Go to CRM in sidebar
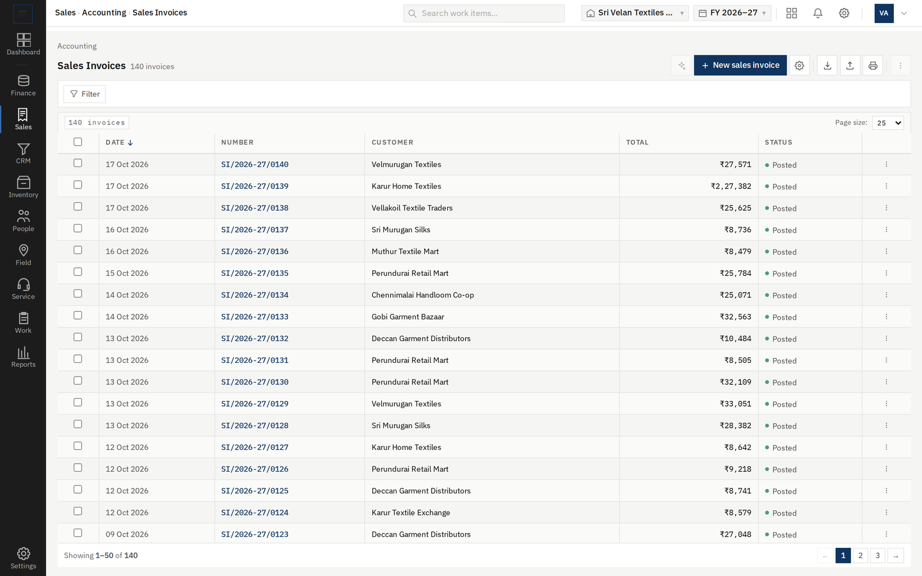The height and width of the screenshot is (576, 922). (x=23, y=154)
